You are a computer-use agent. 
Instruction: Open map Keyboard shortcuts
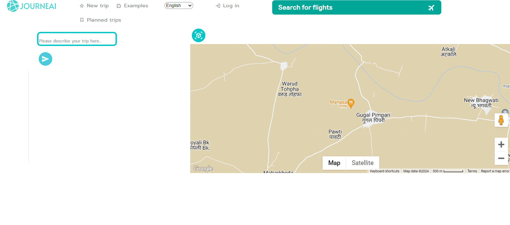click(x=384, y=171)
